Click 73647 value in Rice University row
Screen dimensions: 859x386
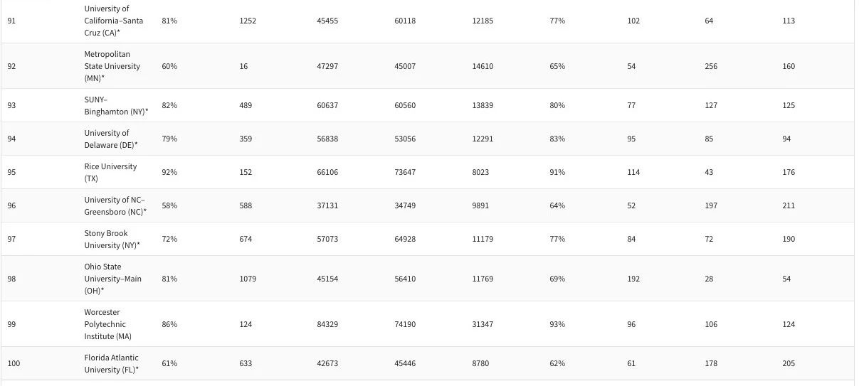[405, 172]
